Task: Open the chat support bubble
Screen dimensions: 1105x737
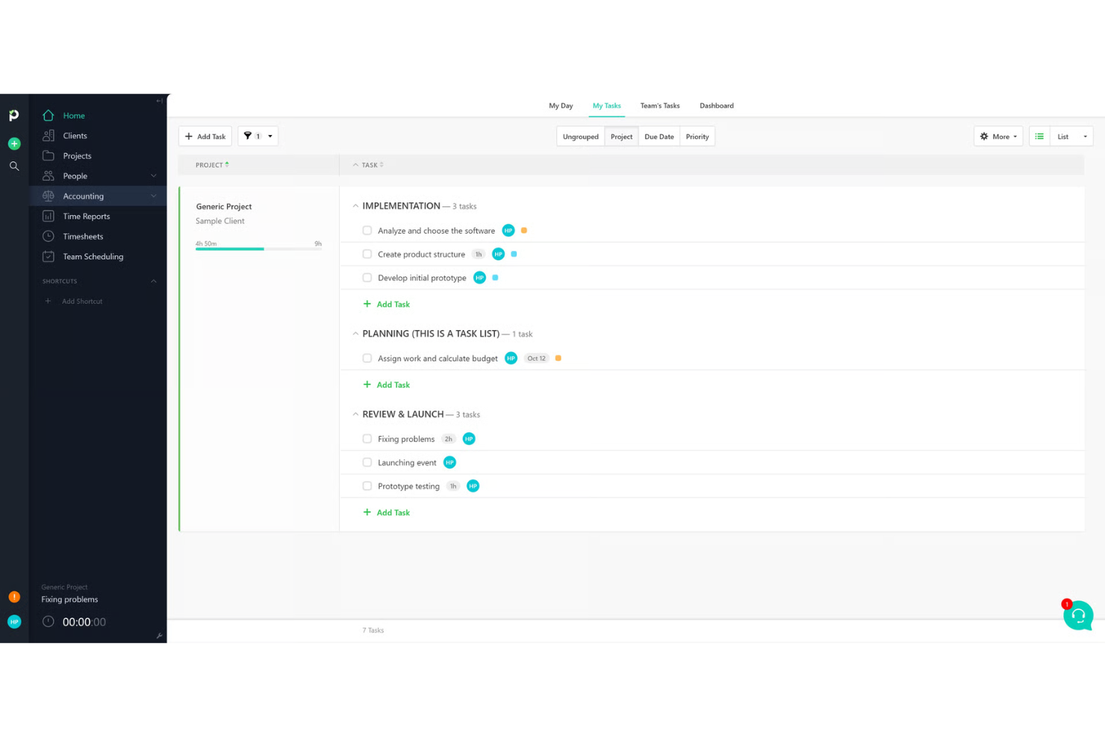Action: pos(1079,615)
